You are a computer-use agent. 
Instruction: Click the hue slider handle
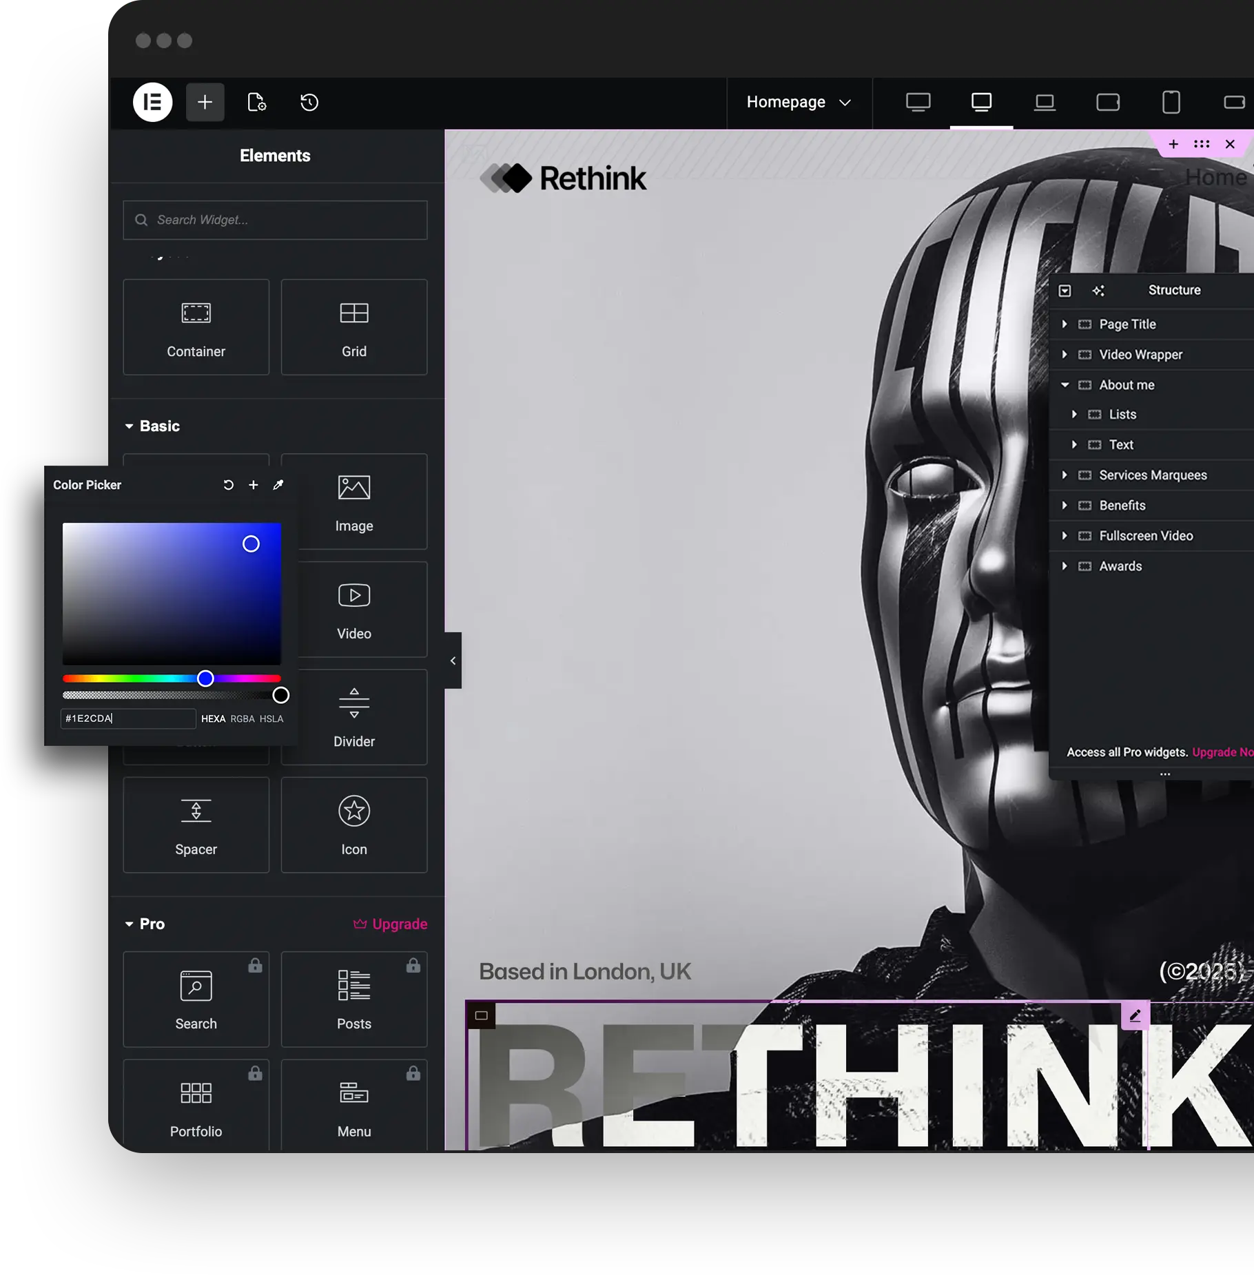[x=205, y=678]
